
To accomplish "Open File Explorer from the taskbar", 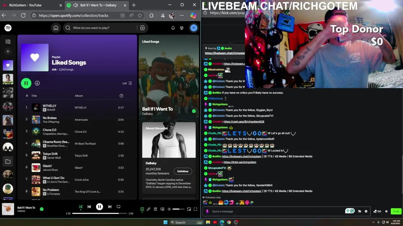I will coord(208,222).
